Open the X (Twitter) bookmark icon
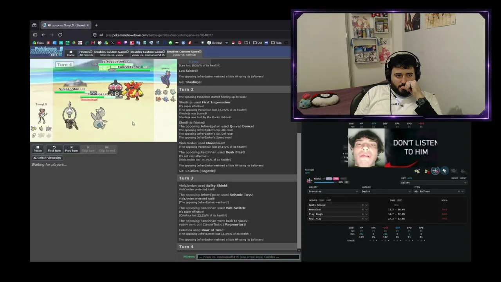Screen dimensions: 501x282 [x=112, y=43]
